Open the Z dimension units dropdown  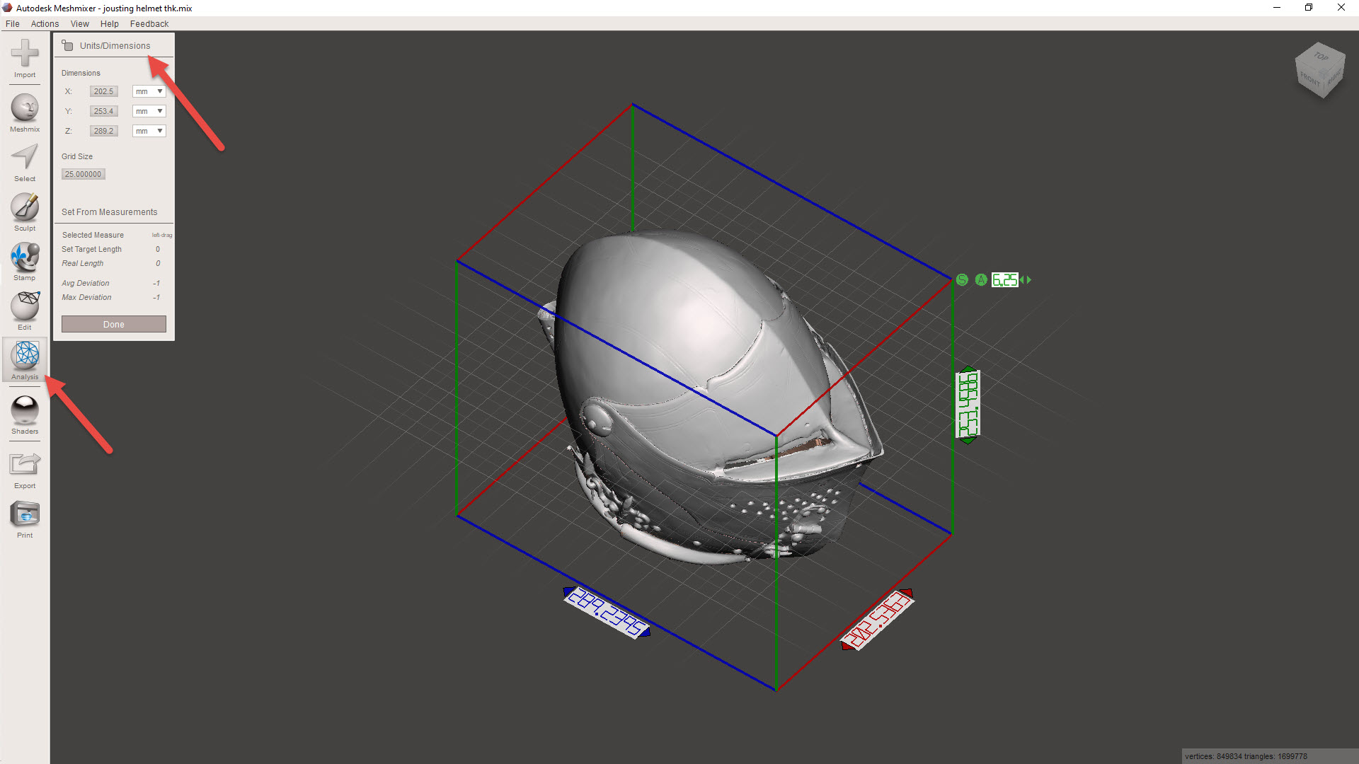click(x=149, y=131)
